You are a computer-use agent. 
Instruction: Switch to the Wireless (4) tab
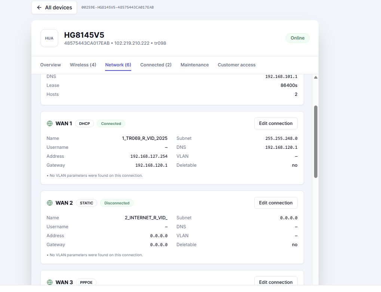(x=83, y=65)
